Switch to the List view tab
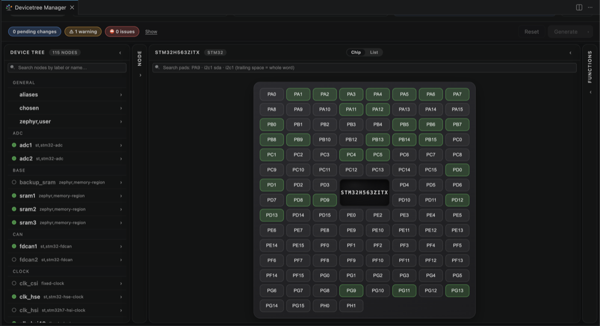 374,52
